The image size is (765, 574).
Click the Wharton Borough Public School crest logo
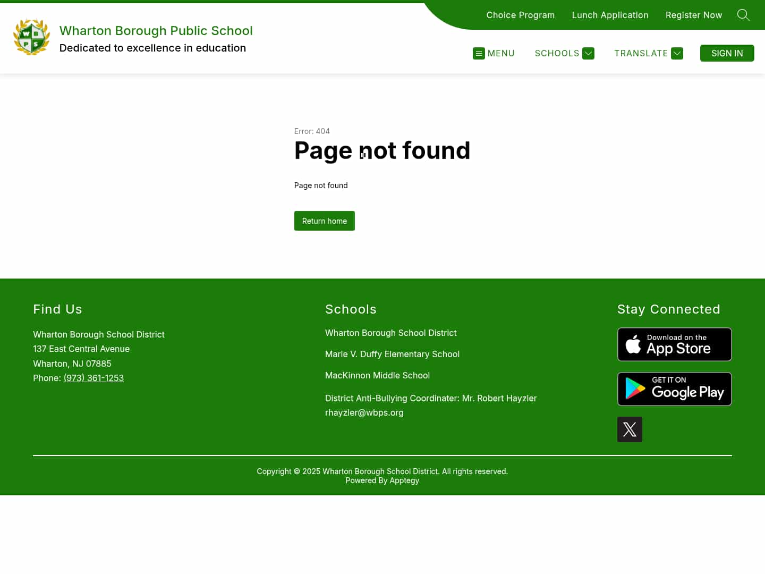31,37
